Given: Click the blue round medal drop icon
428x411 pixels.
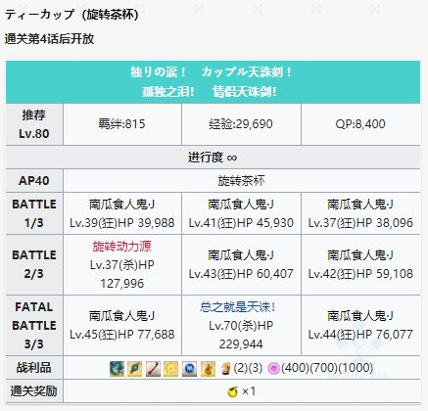Looking at the screenshot, I should (189, 369).
